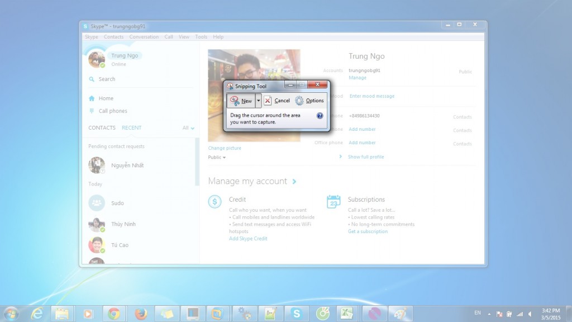Open Paint from the taskbar

point(401,314)
